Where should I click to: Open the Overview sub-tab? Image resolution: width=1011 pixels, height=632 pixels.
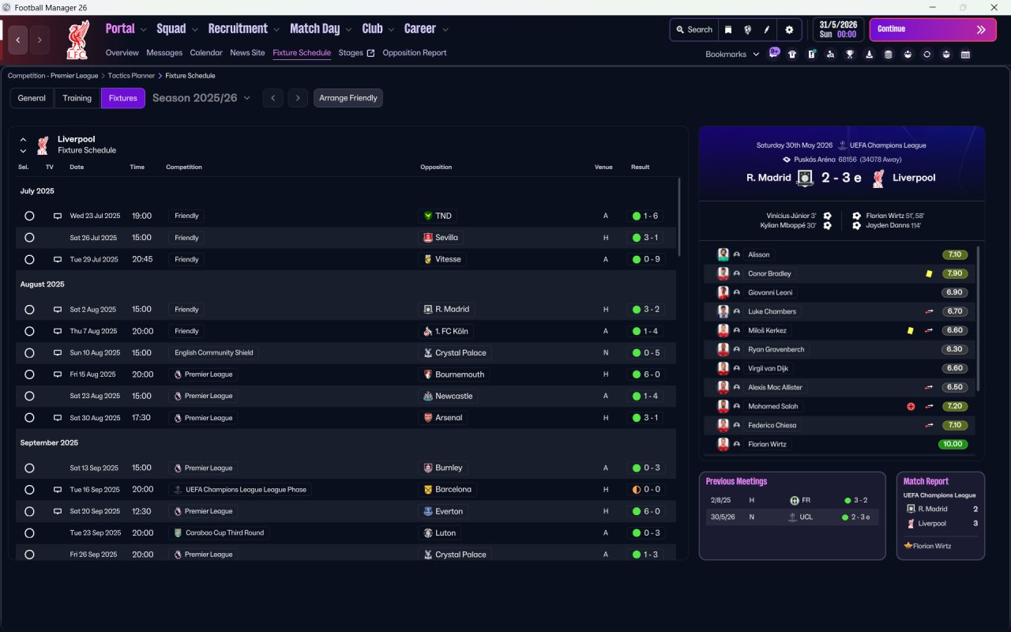122,53
